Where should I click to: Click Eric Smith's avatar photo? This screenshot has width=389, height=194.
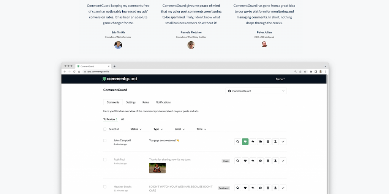(118, 45)
